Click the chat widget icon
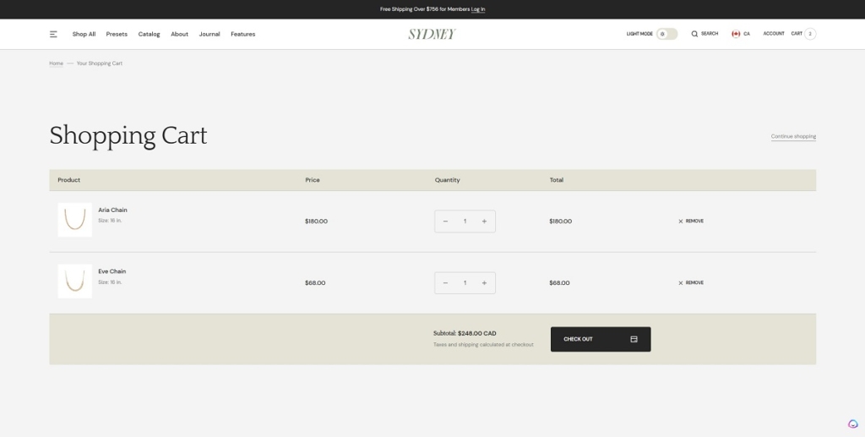 pyautogui.click(x=853, y=424)
